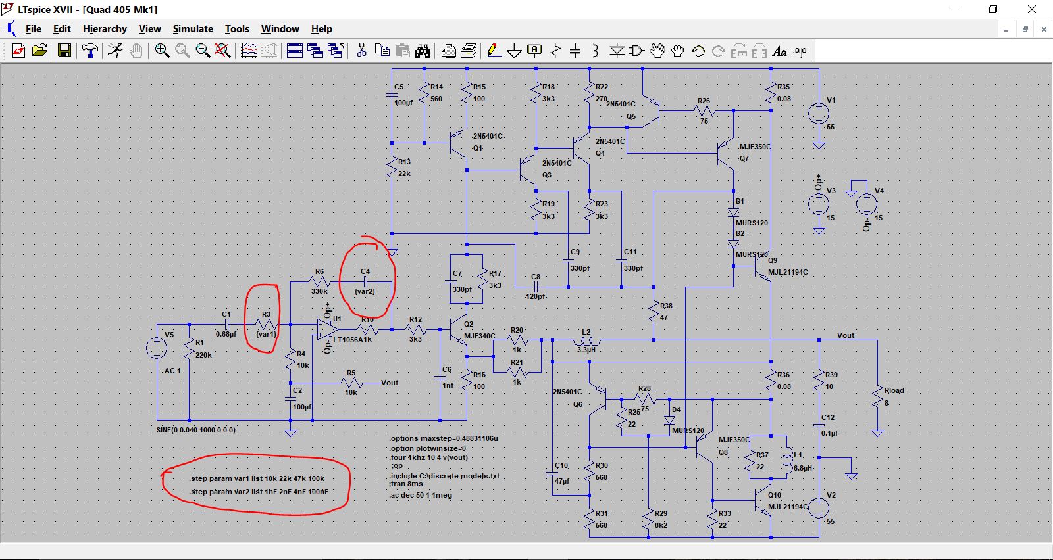
Task: Select the Pan magnifier tool
Action: tap(182, 51)
